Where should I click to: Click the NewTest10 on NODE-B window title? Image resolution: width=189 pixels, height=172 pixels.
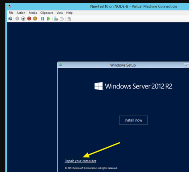(133, 6)
